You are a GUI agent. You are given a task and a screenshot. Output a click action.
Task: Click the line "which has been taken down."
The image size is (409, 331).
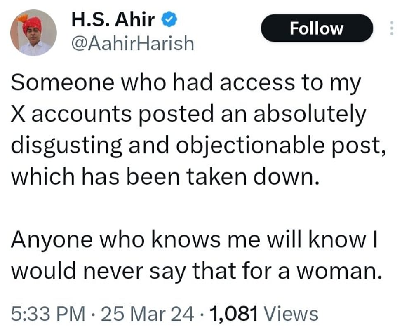click(x=165, y=177)
